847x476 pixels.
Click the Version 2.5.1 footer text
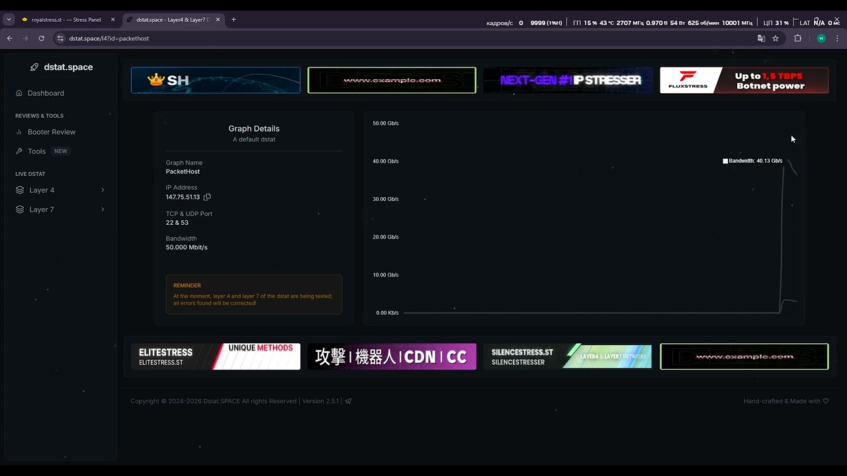320,401
